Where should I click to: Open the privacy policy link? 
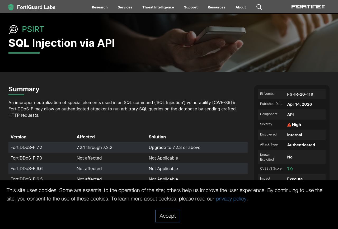[231, 199]
